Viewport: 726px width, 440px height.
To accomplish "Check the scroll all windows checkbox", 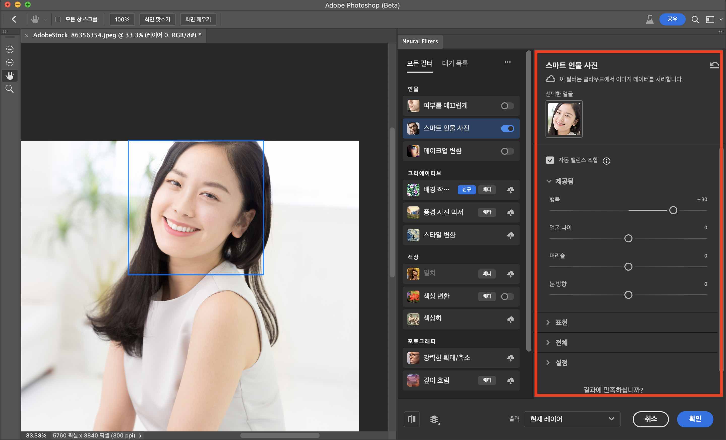I will (58, 19).
